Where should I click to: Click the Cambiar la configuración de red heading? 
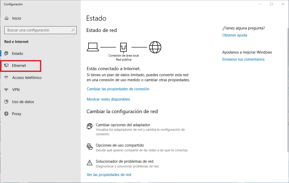pos(122,111)
